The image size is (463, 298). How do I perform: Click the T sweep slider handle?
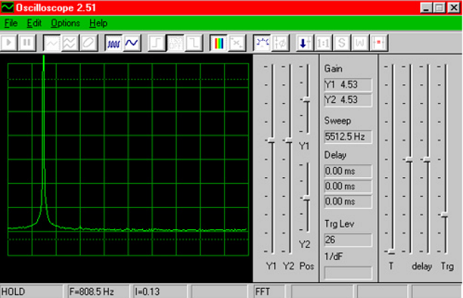point(391,252)
